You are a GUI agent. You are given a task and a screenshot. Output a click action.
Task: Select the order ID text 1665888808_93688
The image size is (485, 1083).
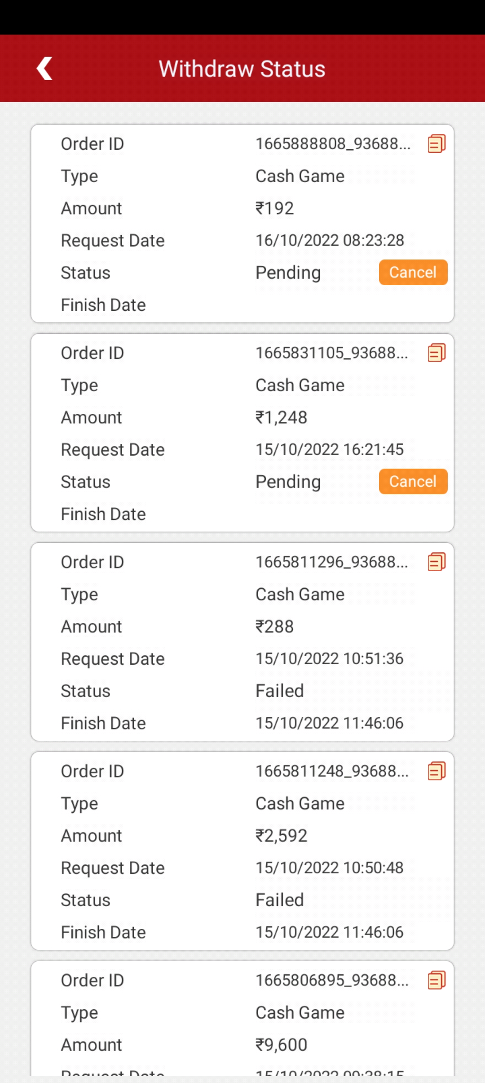(333, 144)
